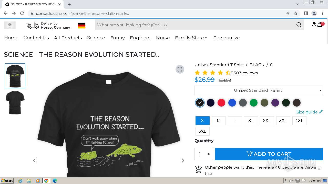
Task: Open the Windows Start button
Action: (7, 181)
